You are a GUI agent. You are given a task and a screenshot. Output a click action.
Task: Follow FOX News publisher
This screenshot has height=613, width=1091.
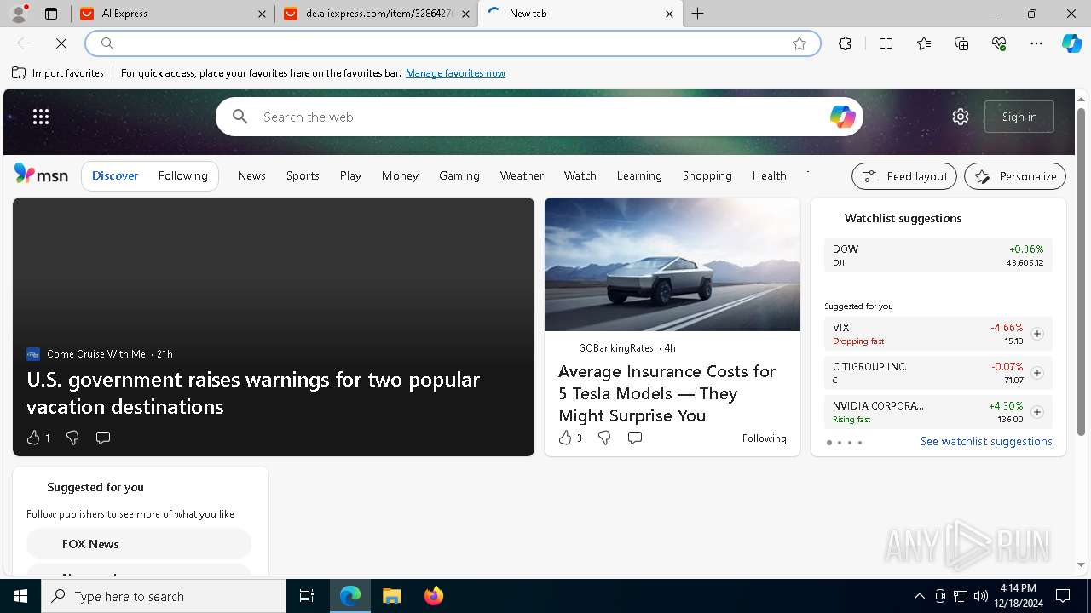pyautogui.click(x=139, y=544)
